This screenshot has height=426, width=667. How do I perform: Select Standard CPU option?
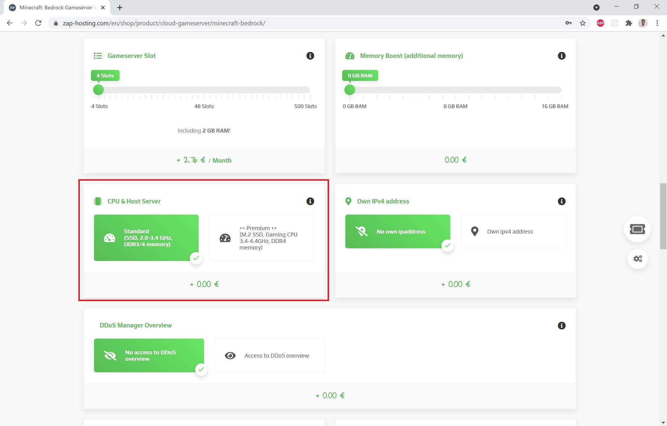(146, 238)
